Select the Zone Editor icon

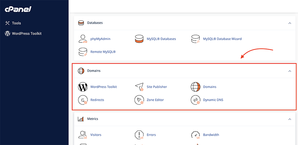click(139, 100)
